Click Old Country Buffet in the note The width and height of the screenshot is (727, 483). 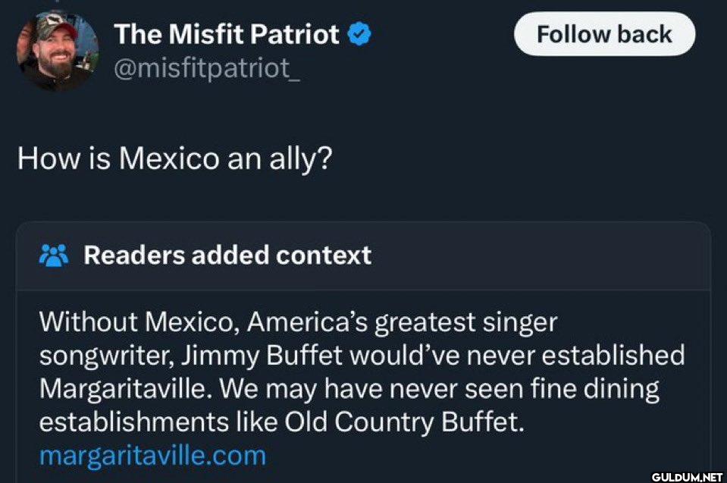[404, 422]
